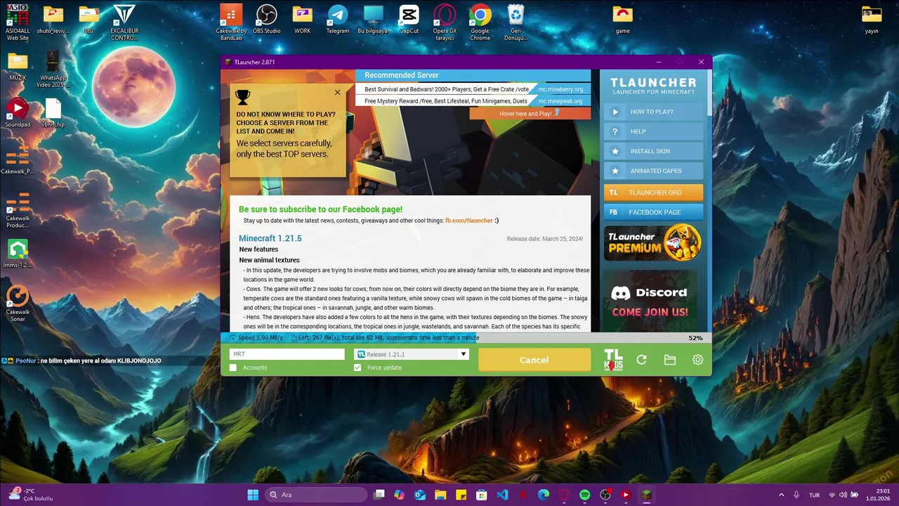Click the Minecraft block taskbar icon

point(647,495)
